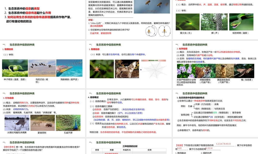Click the sharp-tailed grouse in snow photo
Screen dimensions: 258x154
click(x=17, y=123)
